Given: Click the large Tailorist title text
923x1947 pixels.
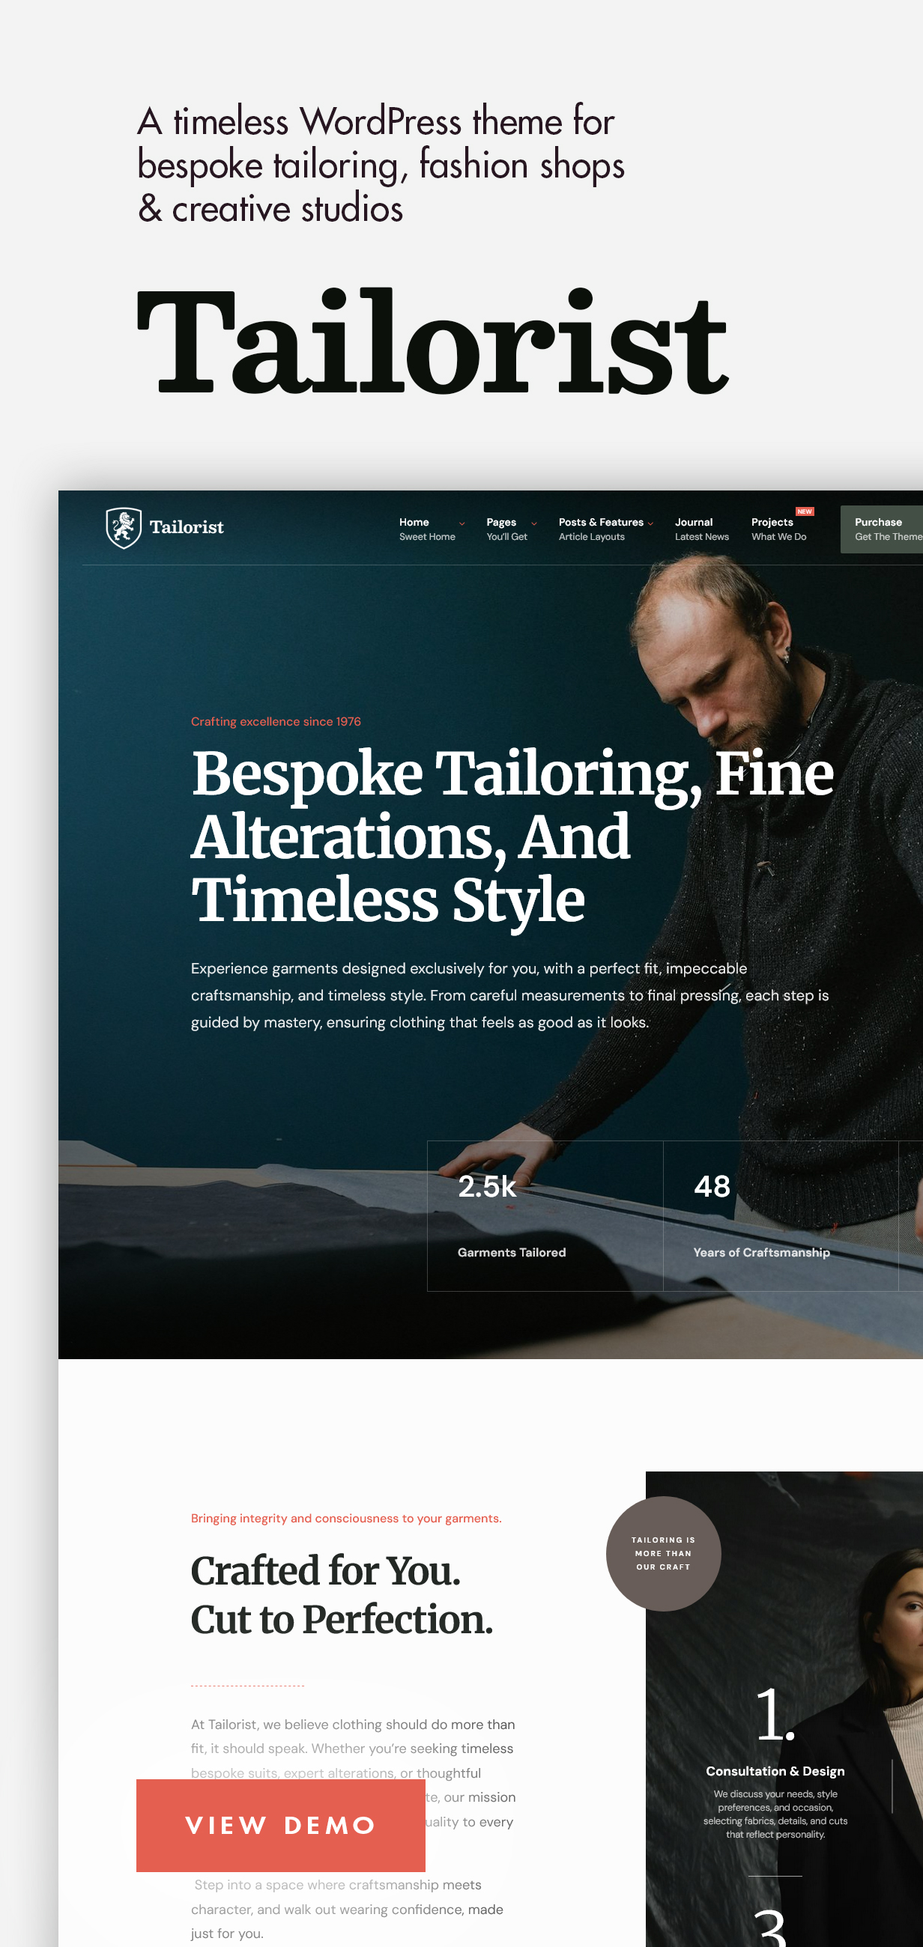Looking at the screenshot, I should pyautogui.click(x=432, y=341).
